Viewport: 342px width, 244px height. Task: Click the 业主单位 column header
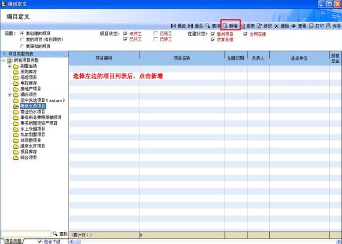(299, 58)
